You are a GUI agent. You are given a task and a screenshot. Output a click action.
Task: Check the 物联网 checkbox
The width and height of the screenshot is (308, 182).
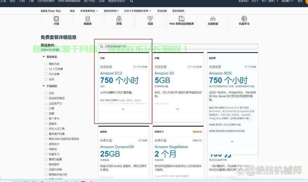tap(46, 149)
